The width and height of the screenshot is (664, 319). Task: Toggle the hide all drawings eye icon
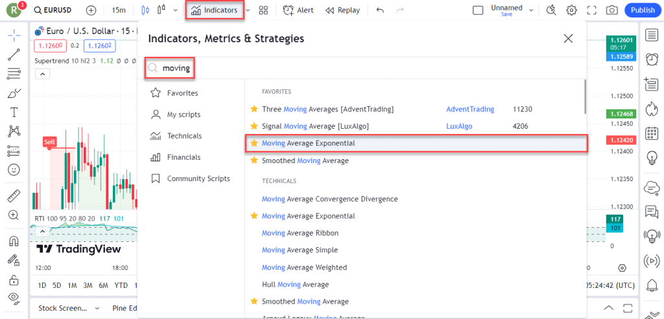tap(14, 298)
